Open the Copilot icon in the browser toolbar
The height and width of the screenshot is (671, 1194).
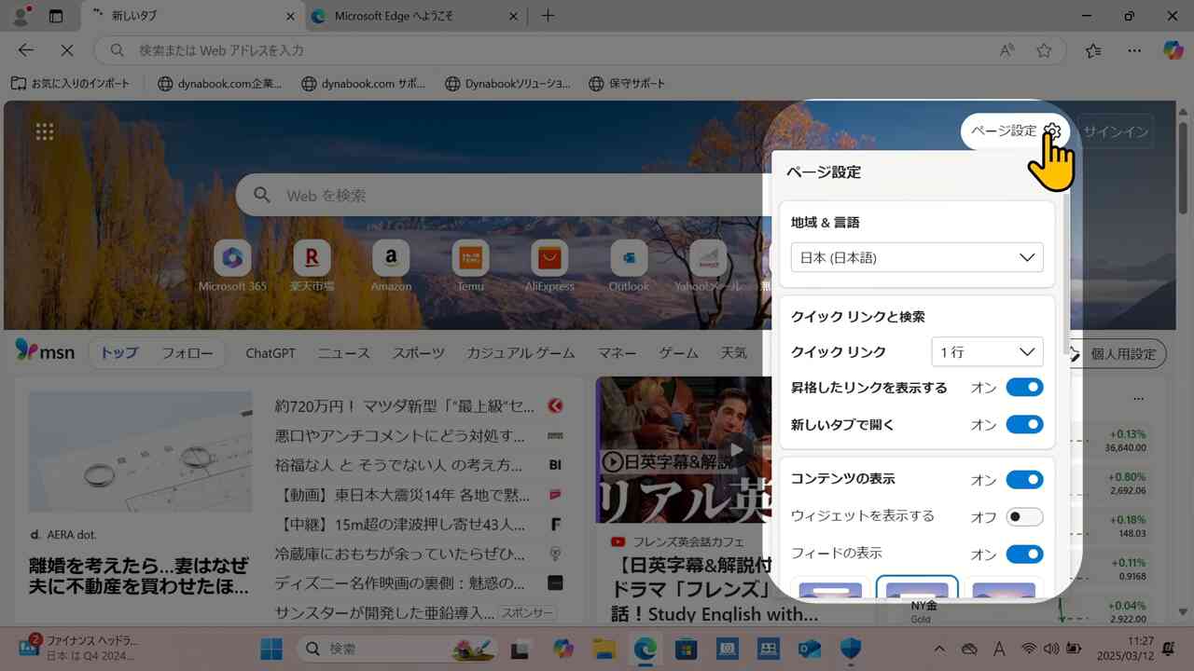pyautogui.click(x=1173, y=50)
